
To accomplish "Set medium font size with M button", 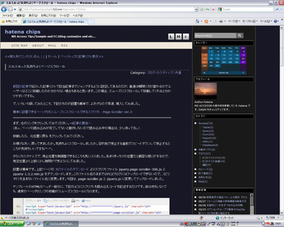I will click(178, 36).
